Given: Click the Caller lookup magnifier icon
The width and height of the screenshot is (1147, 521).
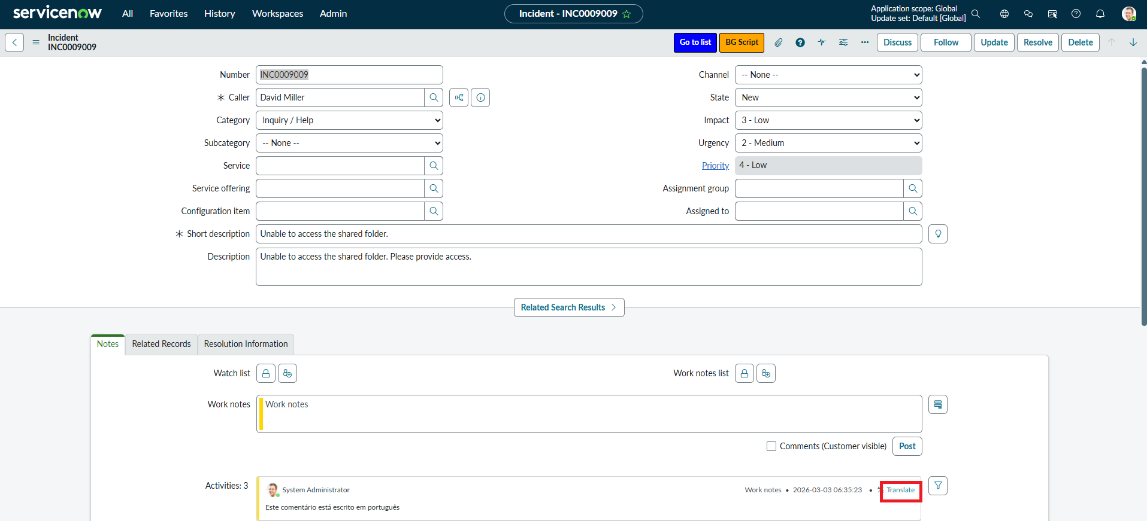Looking at the screenshot, I should click(x=434, y=98).
